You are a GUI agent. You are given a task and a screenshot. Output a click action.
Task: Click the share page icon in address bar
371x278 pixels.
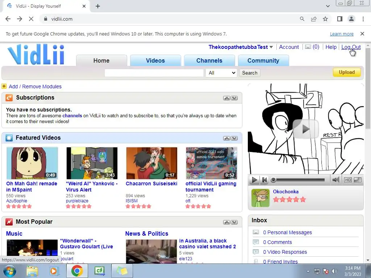[314, 19]
